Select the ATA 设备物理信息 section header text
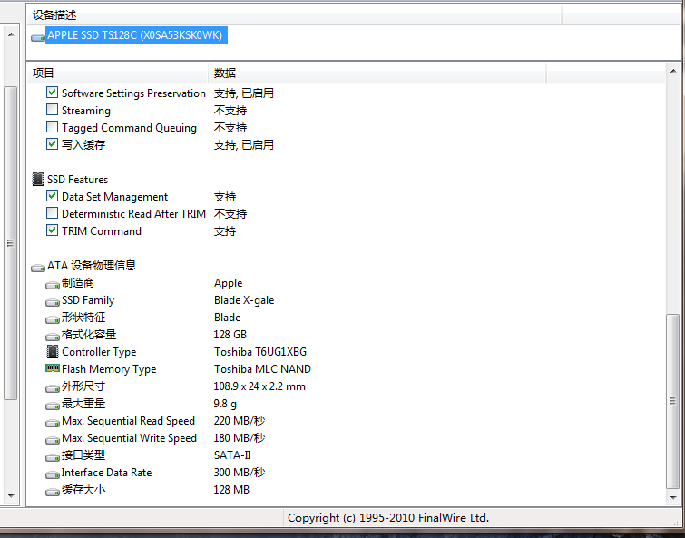The height and width of the screenshot is (538, 685). pyautogui.click(x=92, y=266)
